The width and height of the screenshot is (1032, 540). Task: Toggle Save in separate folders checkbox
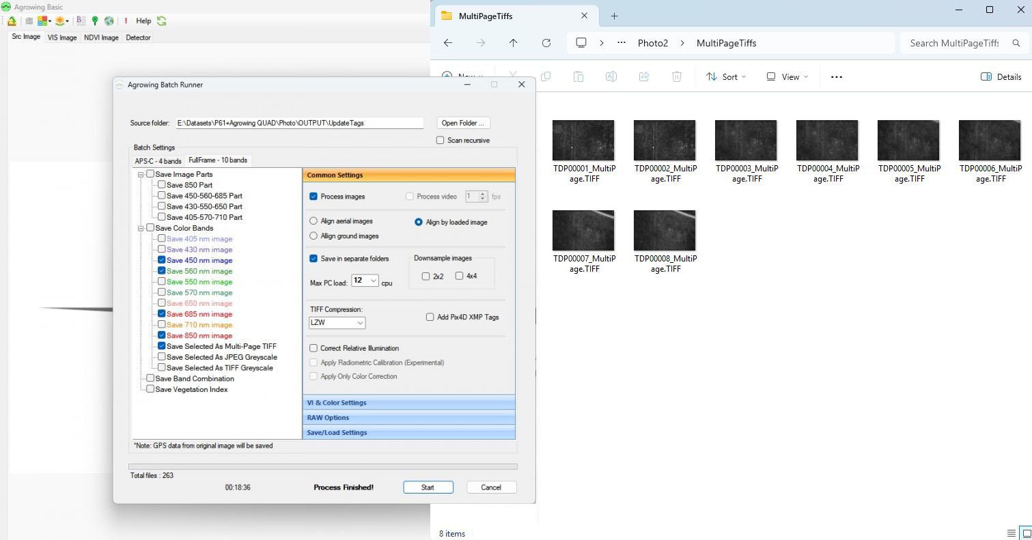313,259
